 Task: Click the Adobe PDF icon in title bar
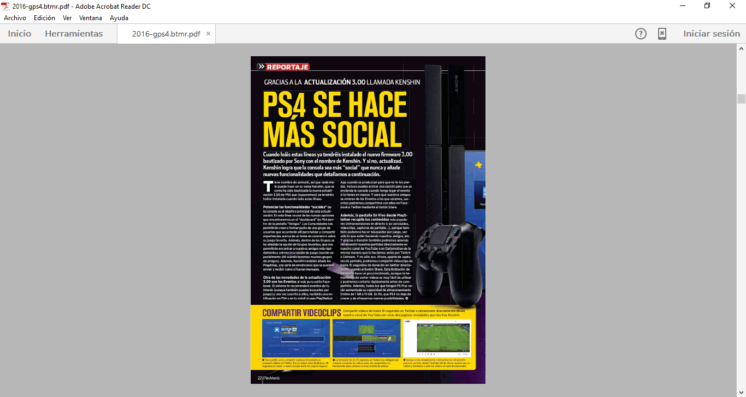pyautogui.click(x=6, y=6)
